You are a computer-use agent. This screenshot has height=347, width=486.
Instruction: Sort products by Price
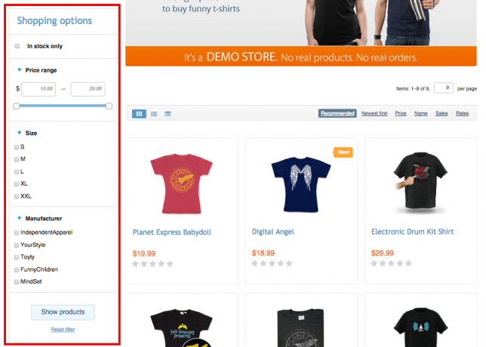(x=401, y=113)
